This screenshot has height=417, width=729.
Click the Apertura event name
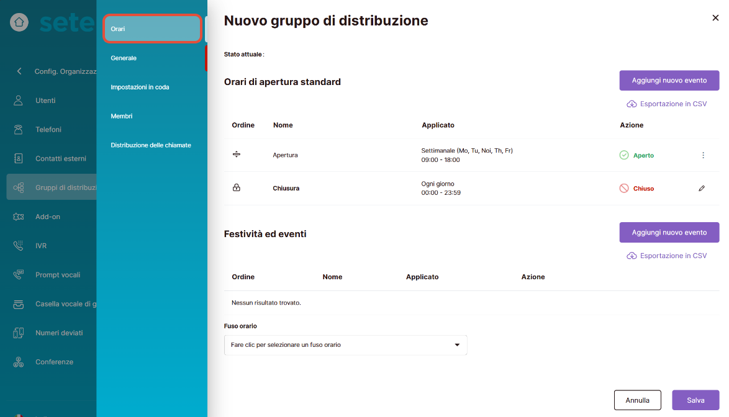coord(285,155)
